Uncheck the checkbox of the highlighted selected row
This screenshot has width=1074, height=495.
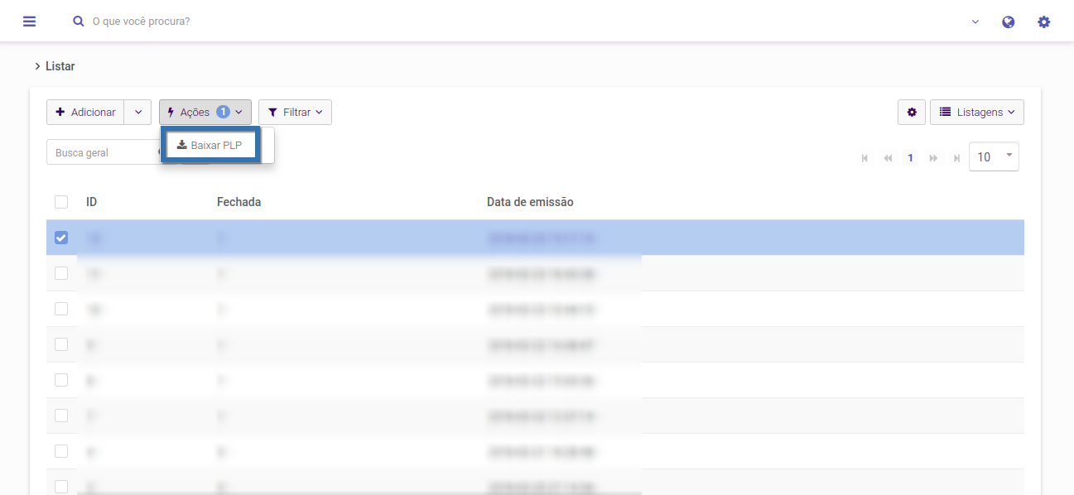point(61,238)
